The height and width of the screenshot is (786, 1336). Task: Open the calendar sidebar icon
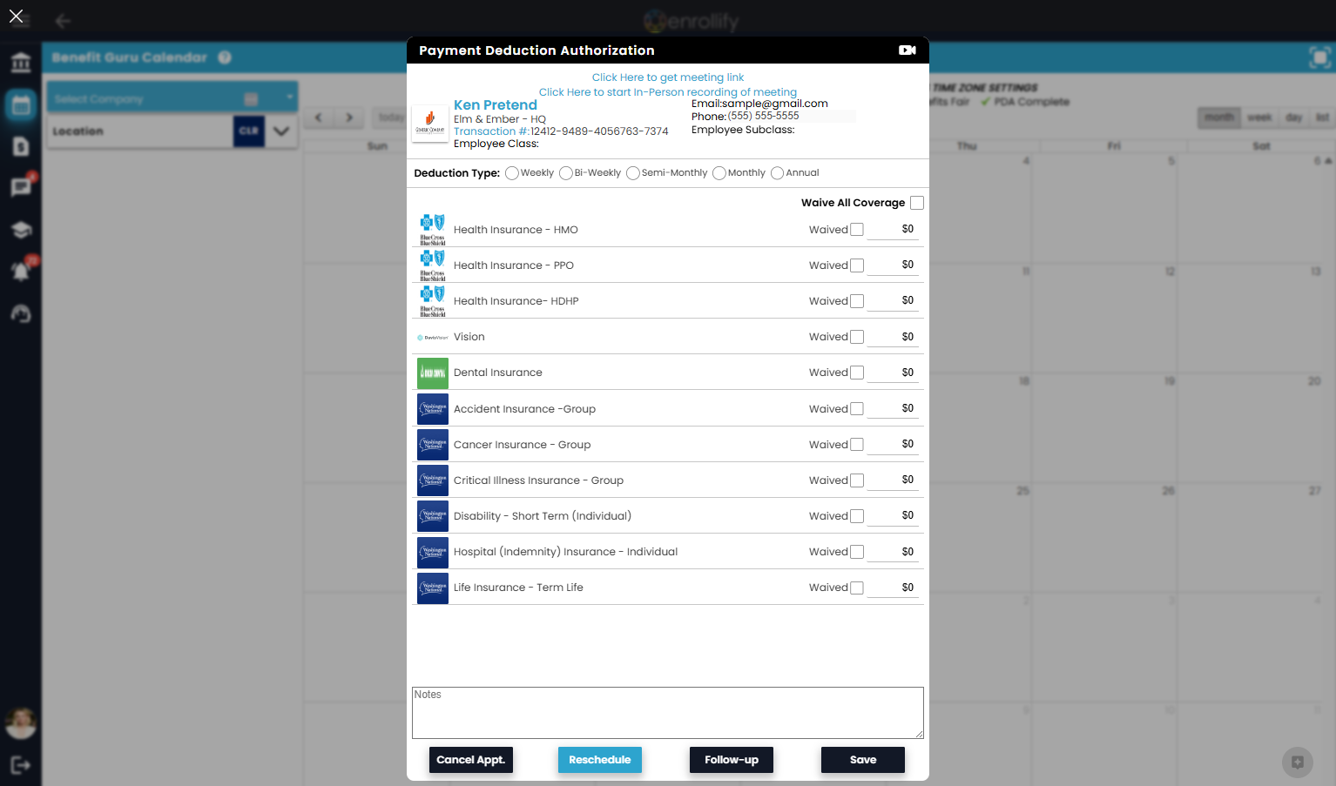tap(21, 105)
